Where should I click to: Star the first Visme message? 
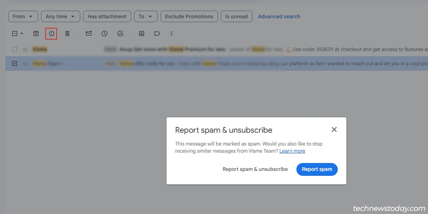pyautogui.click(x=25, y=49)
